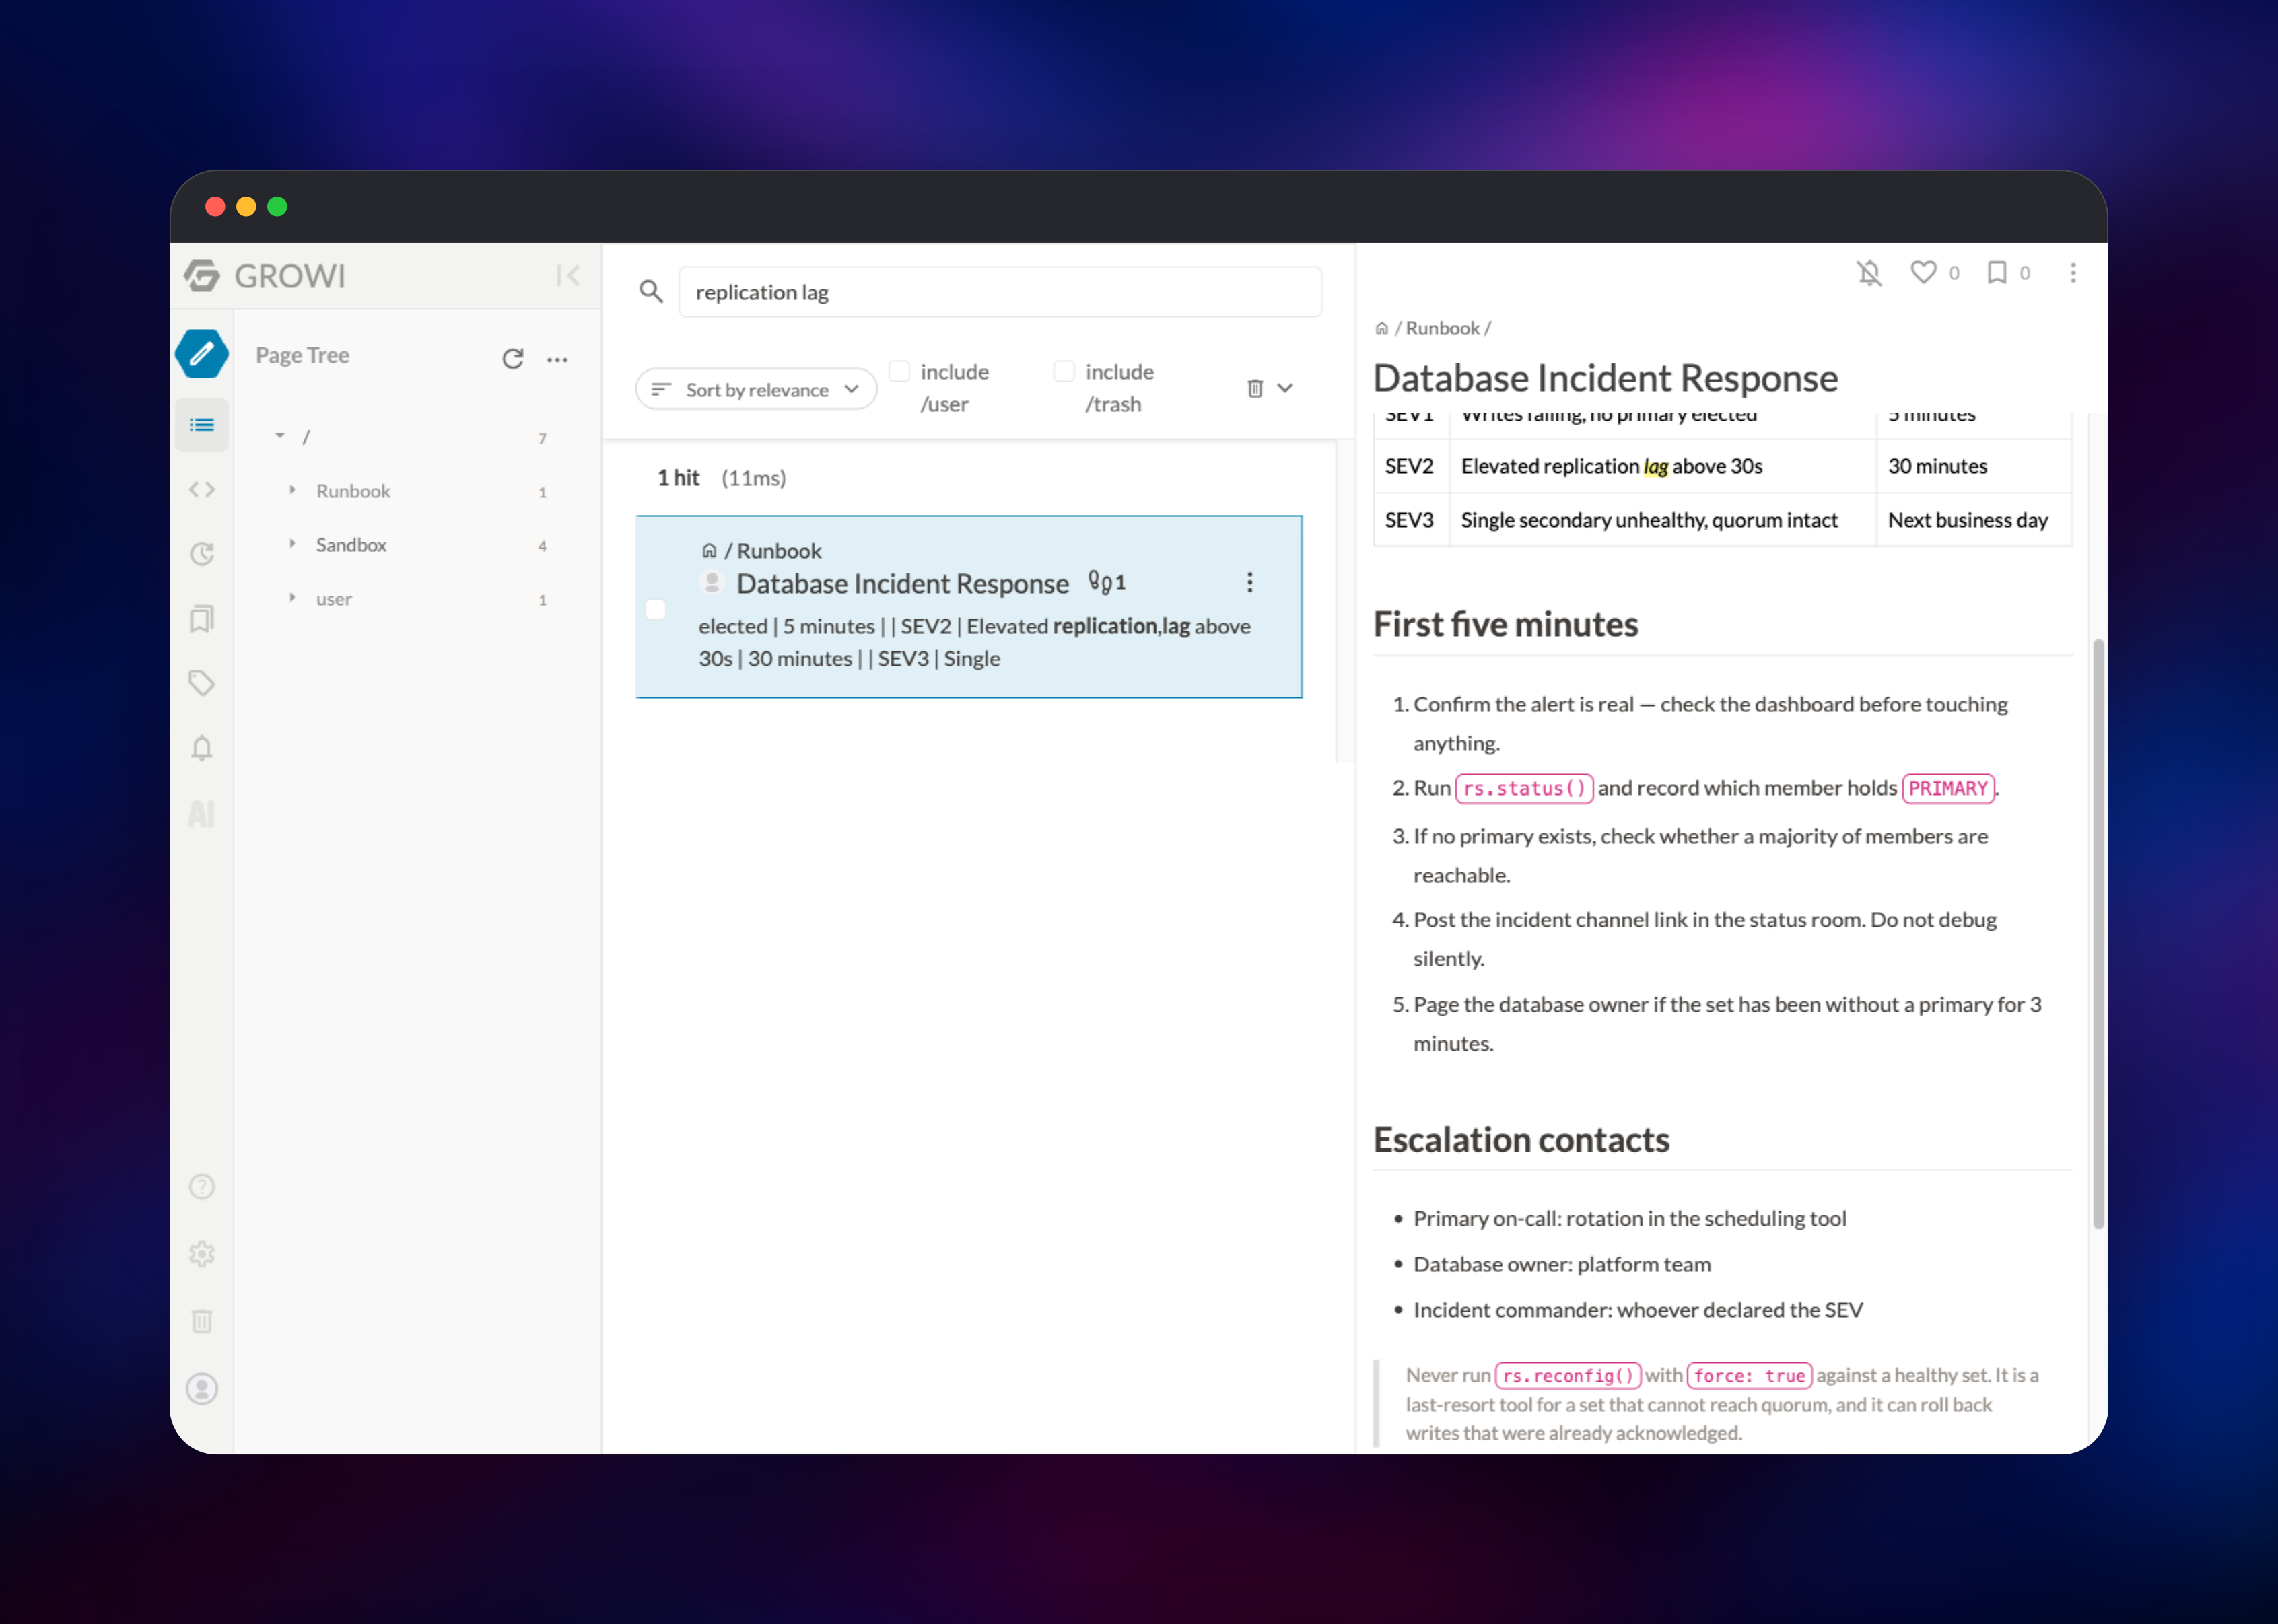Toggle page subscription bell-off icon
The image size is (2278, 1624).
point(1869,273)
